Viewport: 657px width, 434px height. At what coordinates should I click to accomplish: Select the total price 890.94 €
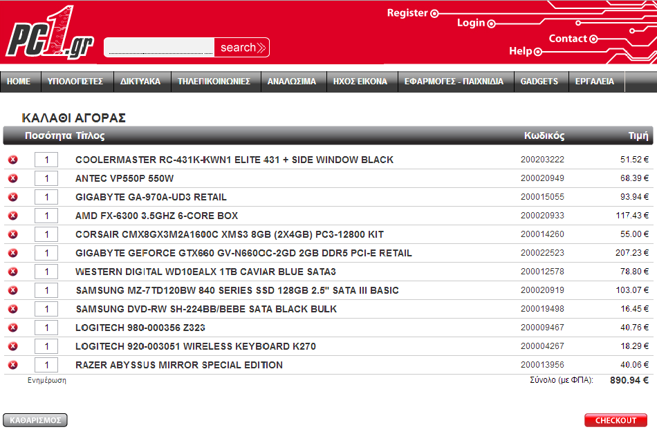coord(629,380)
